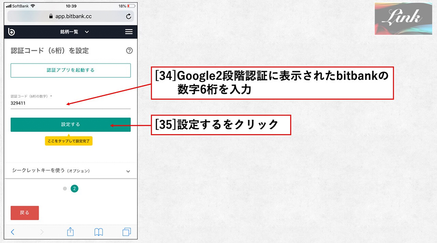The image size is (437, 243).
Task: Click 認証アプリを起動する button
Action: point(70,70)
